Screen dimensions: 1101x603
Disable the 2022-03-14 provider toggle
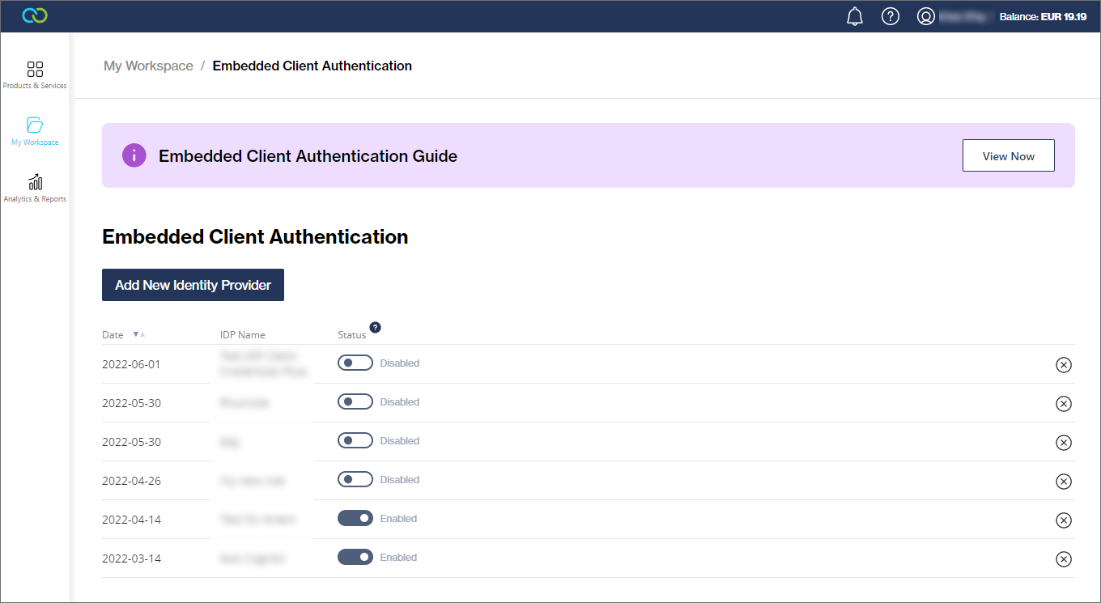(x=355, y=557)
